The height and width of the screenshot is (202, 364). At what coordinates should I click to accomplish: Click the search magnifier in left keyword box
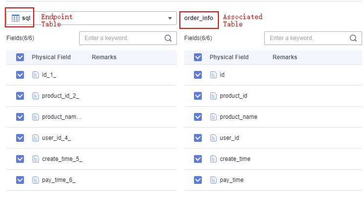click(x=169, y=38)
